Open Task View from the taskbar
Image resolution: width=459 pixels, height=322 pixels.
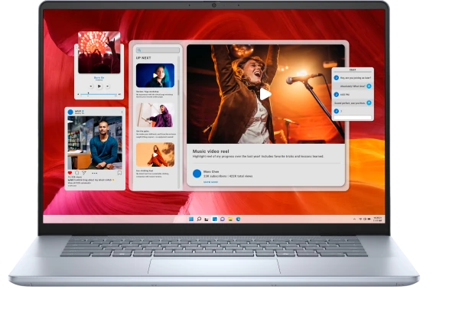click(x=207, y=219)
